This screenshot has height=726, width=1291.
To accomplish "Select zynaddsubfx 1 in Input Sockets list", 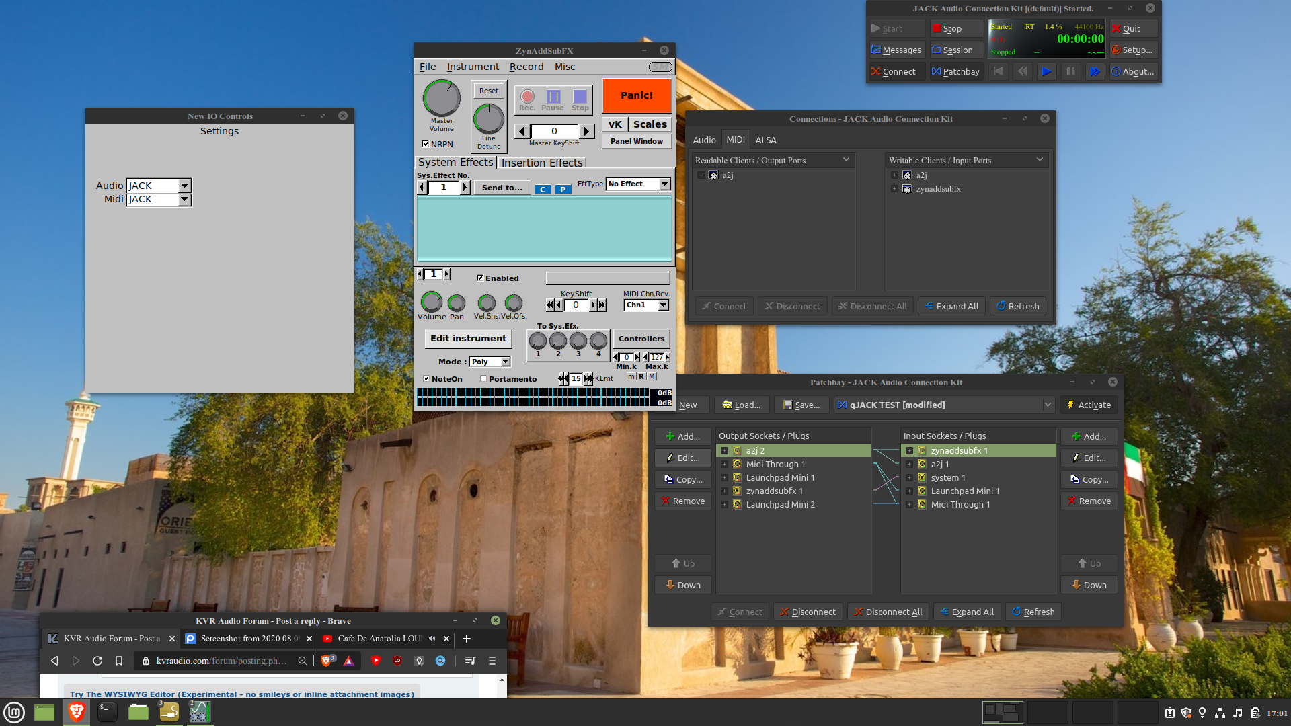I will click(978, 450).
